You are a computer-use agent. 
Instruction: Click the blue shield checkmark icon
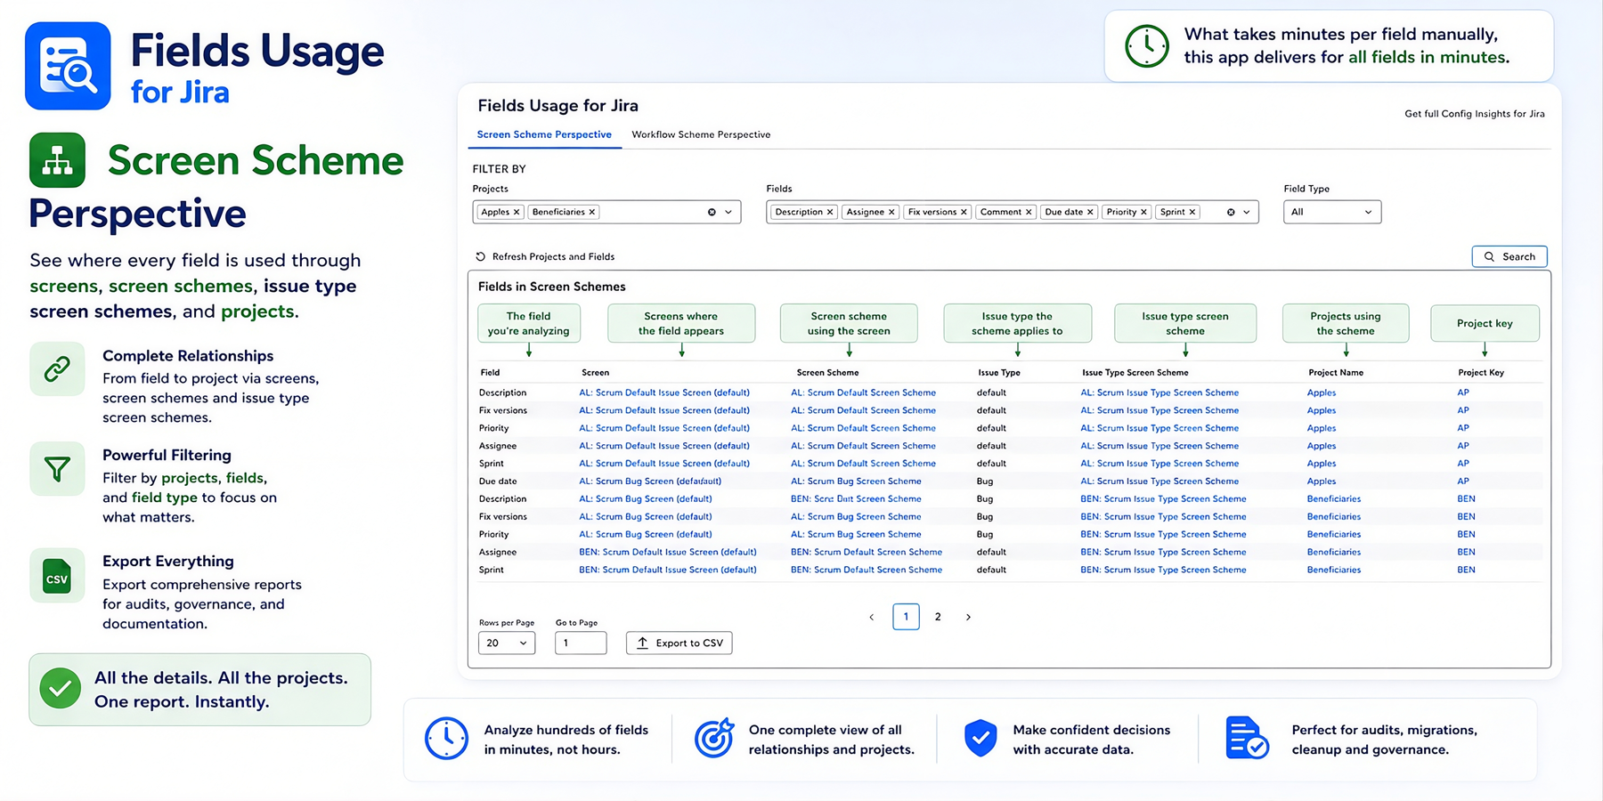[x=981, y=738]
